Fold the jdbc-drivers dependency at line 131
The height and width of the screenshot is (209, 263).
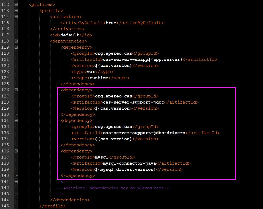(16, 121)
